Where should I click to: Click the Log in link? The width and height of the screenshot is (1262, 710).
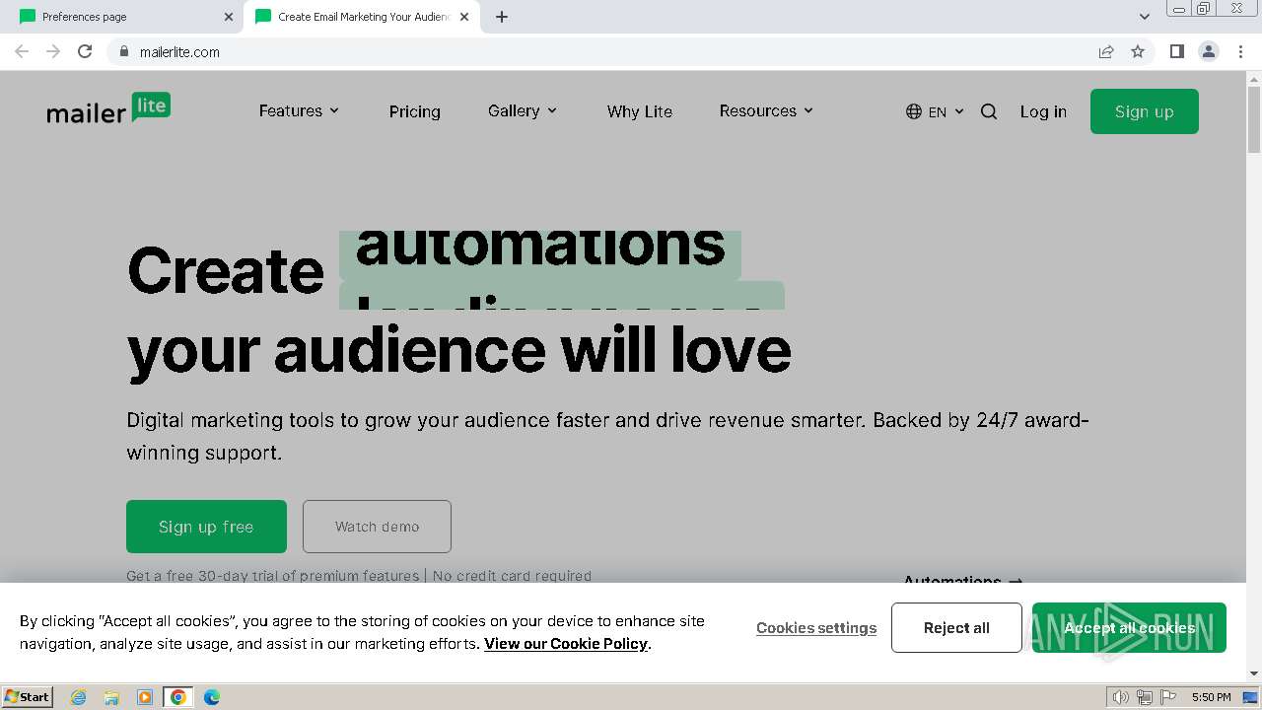[x=1043, y=111]
